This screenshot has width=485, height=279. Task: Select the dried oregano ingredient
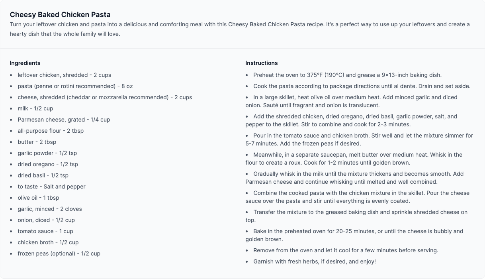[x=48, y=164]
